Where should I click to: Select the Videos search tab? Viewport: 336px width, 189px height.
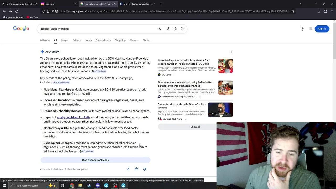pyautogui.click(x=77, y=40)
